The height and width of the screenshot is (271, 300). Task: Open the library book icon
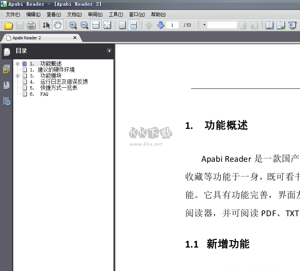pos(269,25)
